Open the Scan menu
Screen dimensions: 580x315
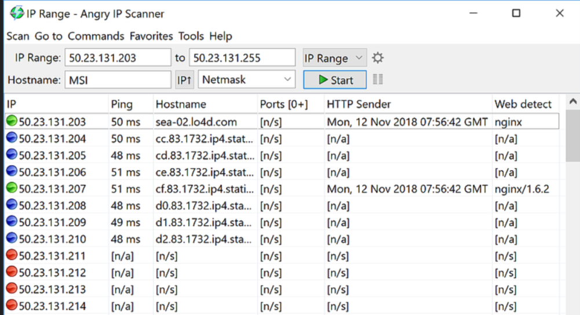(18, 36)
